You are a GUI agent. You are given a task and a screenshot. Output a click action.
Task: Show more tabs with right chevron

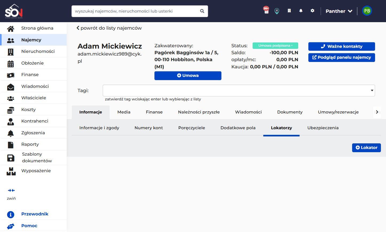click(x=377, y=112)
